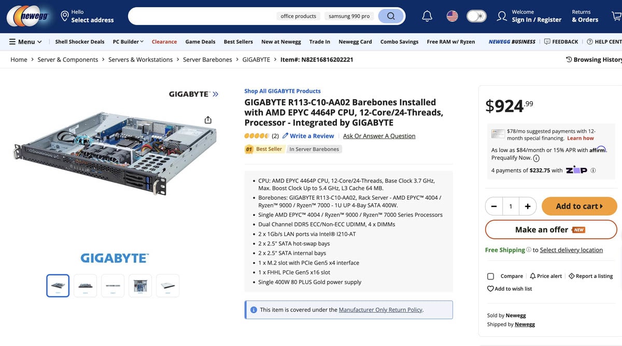622x346 pixels.
Task: Click the Add to wish list heart
Action: (490, 288)
